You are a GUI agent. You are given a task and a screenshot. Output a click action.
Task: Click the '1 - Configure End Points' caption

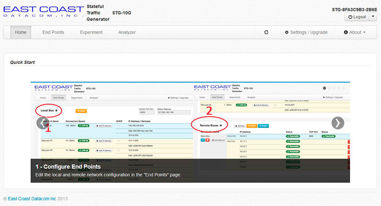click(68, 167)
